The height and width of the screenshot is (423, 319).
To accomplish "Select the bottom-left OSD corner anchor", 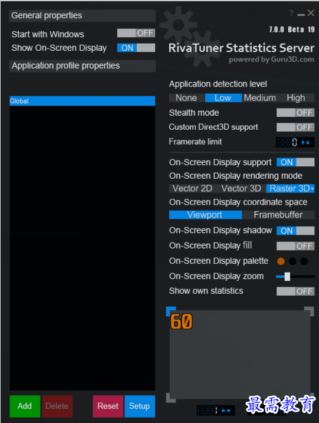I will pos(171,398).
